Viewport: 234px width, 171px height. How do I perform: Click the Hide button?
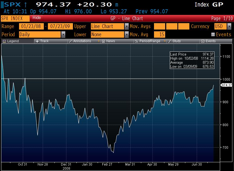coord(36,18)
